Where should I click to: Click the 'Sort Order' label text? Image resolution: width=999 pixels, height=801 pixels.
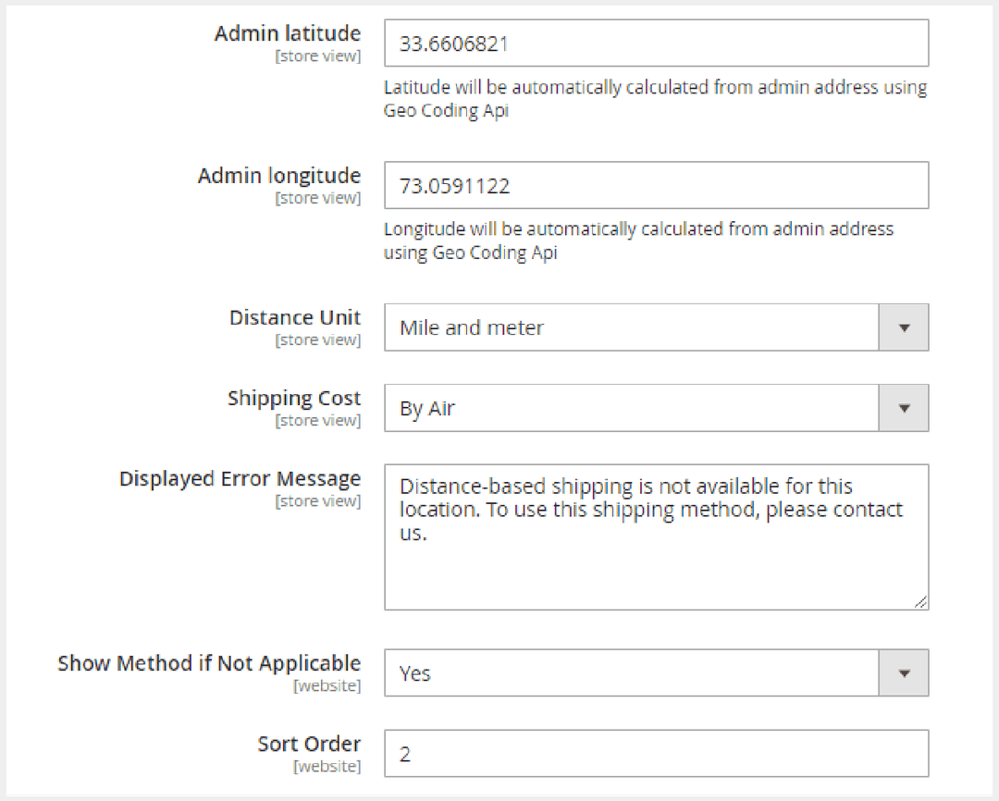(309, 744)
